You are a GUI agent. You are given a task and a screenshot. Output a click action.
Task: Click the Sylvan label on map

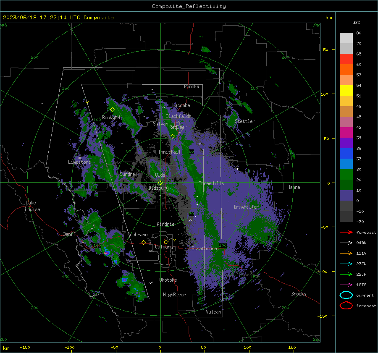click(x=160, y=124)
